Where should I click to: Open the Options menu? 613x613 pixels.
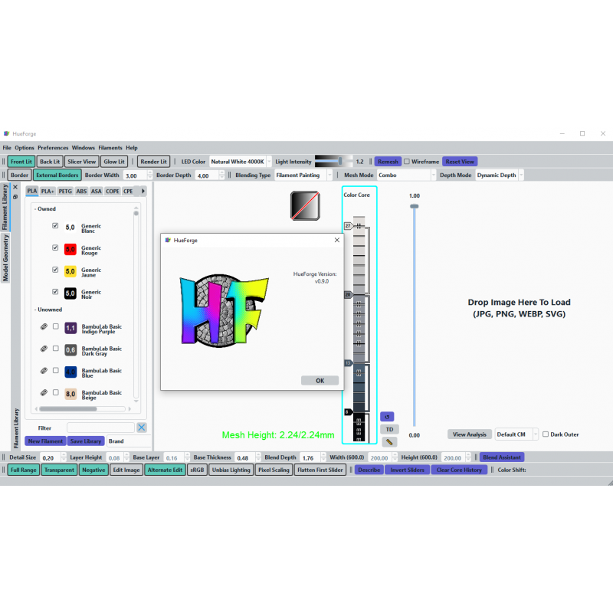[25, 148]
